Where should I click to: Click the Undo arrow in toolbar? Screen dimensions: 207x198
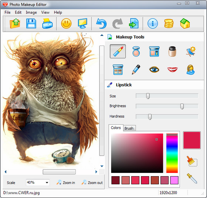coord(101,24)
